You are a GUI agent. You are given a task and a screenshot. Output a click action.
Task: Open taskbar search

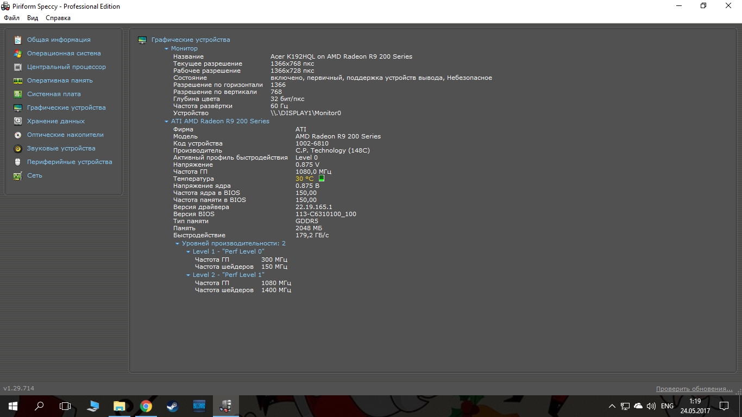pos(39,406)
